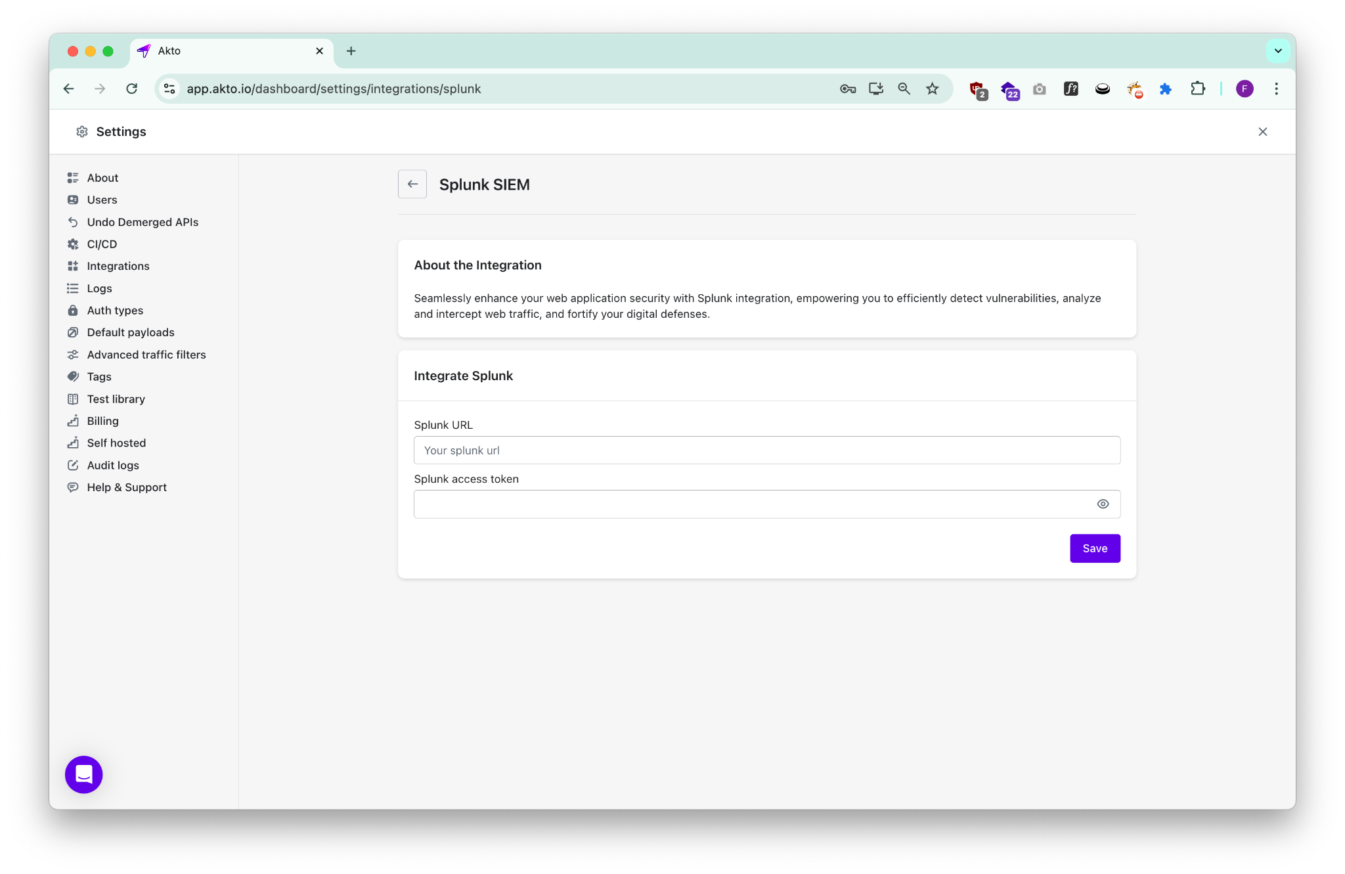
Task: Open Advanced traffic filters page
Action: [x=146, y=355]
